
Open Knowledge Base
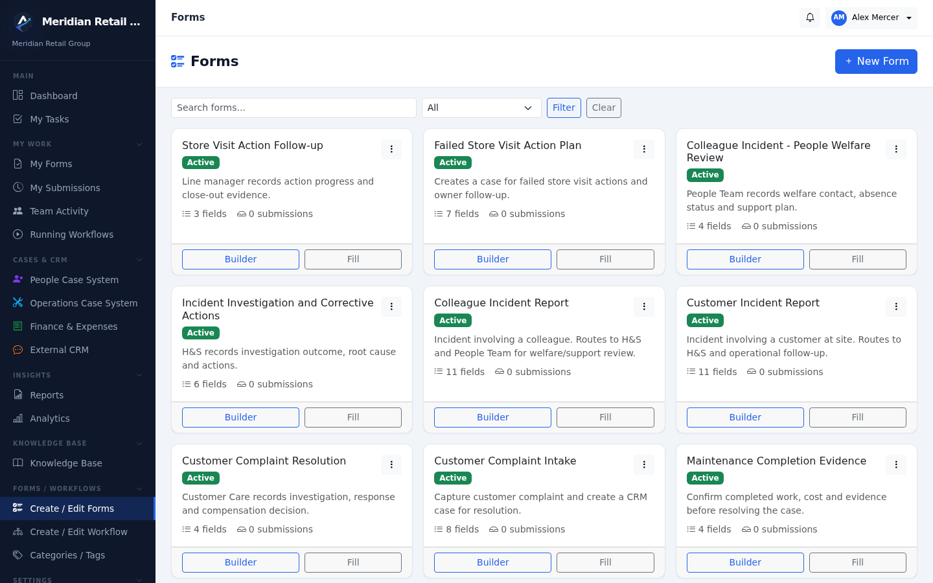pyautogui.click(x=78, y=463)
